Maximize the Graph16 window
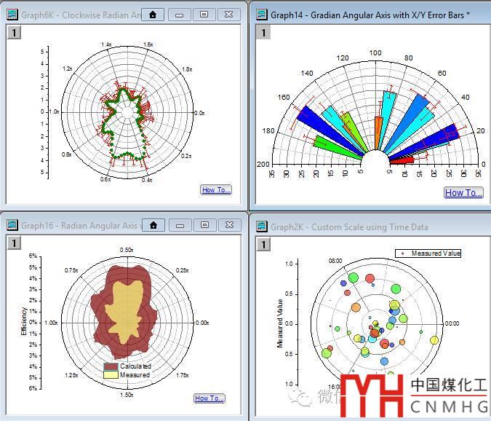Viewport: 491px width, 421px height. tap(204, 225)
